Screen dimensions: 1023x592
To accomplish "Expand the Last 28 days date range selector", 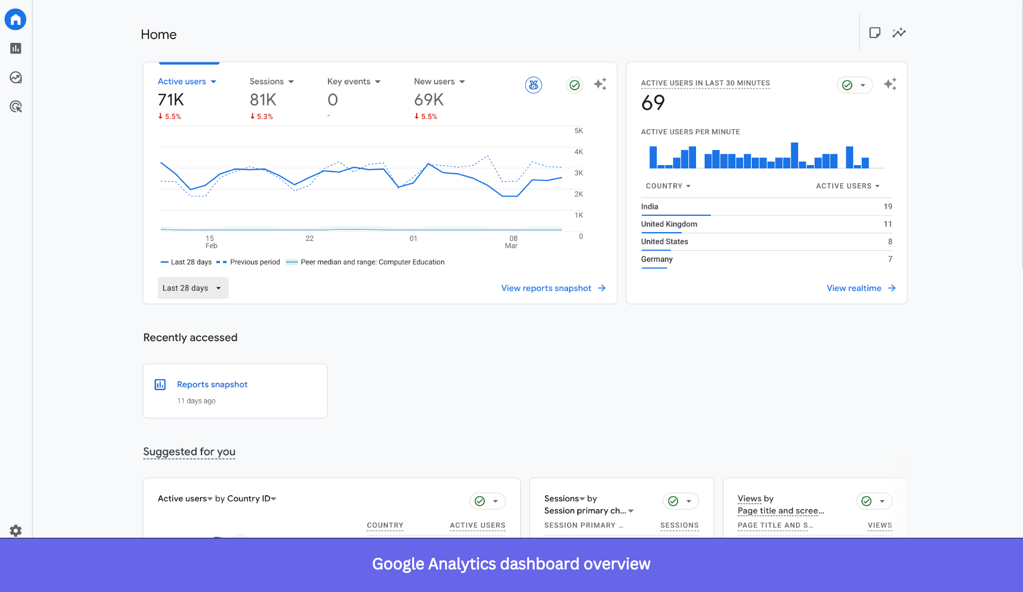I will coord(192,288).
